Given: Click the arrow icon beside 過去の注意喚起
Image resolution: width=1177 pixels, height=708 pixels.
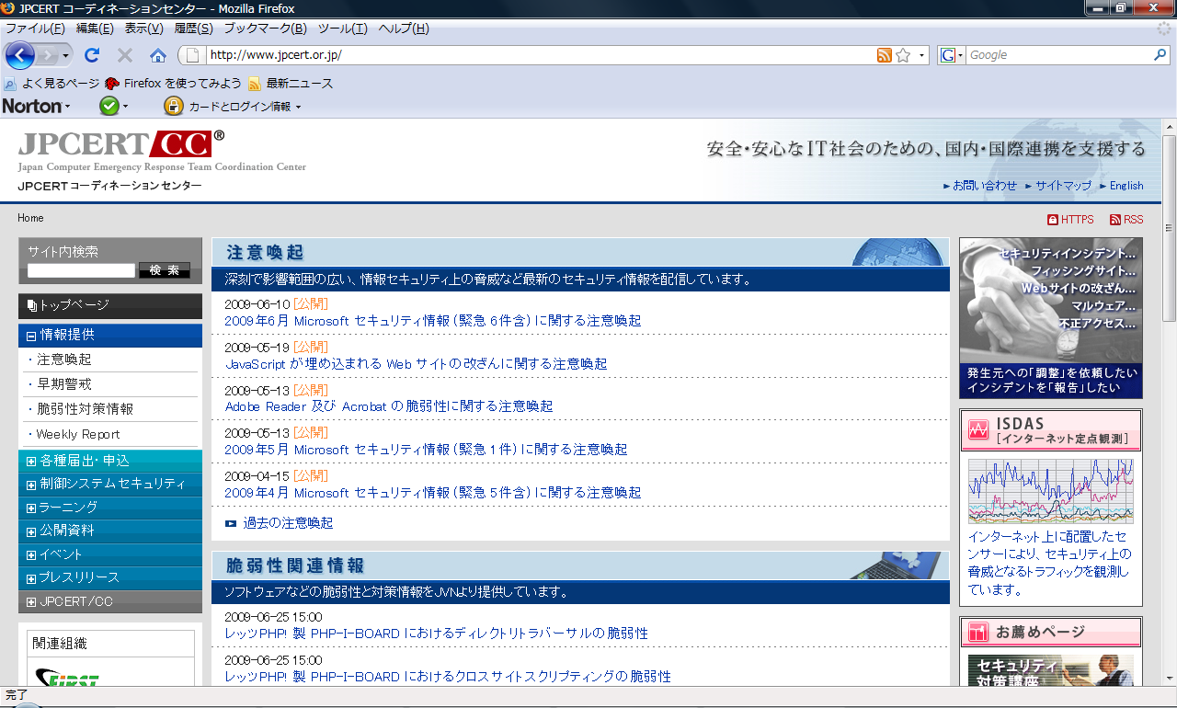Looking at the screenshot, I should coord(231,523).
